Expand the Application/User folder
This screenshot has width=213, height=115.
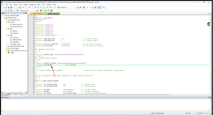point(7,20)
